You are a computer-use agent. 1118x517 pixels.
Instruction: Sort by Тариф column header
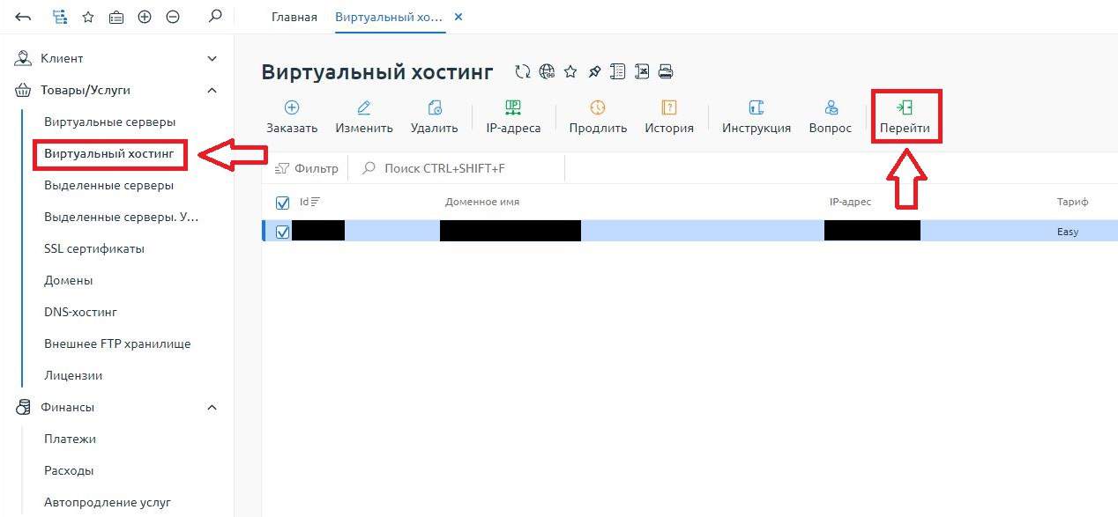pos(1072,202)
